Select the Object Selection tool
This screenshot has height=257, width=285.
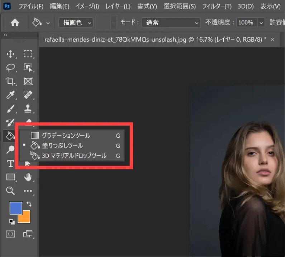(x=28, y=67)
